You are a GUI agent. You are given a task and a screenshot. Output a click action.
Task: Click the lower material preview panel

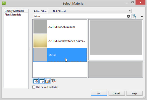click(116, 70)
